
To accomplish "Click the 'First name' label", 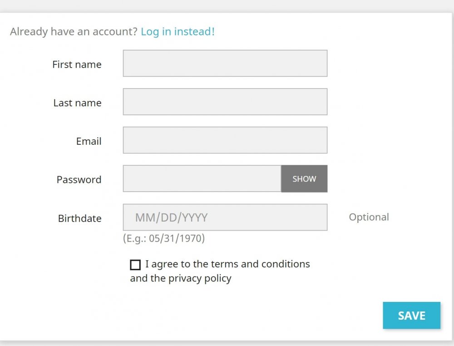I will [x=77, y=64].
